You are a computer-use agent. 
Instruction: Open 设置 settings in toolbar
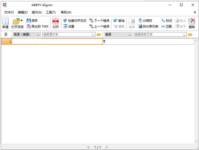tap(69, 26)
